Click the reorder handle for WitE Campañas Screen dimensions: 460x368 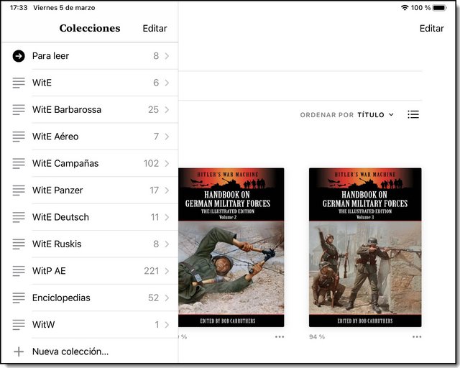19,163
